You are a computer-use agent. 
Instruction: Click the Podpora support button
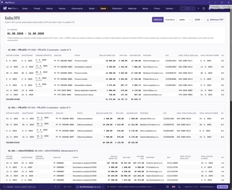click(x=223, y=187)
